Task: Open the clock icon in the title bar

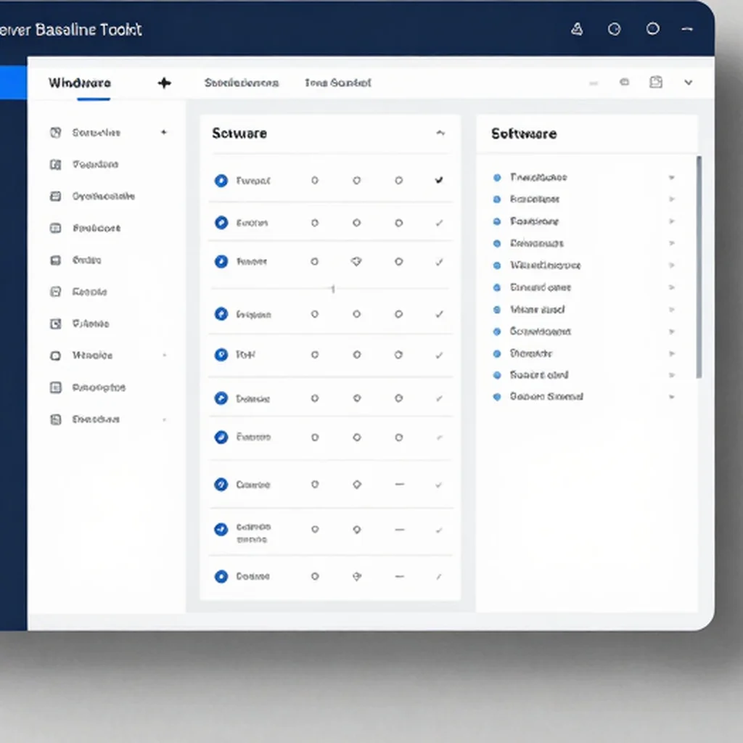Action: (x=614, y=29)
